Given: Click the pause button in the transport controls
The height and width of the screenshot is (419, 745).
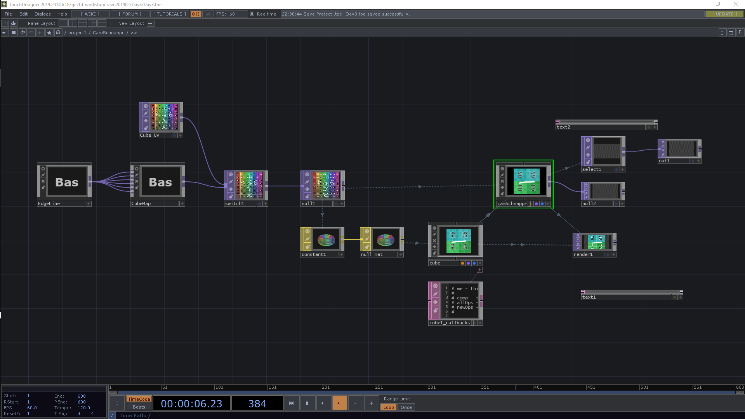Looking at the screenshot, I should tap(307, 403).
